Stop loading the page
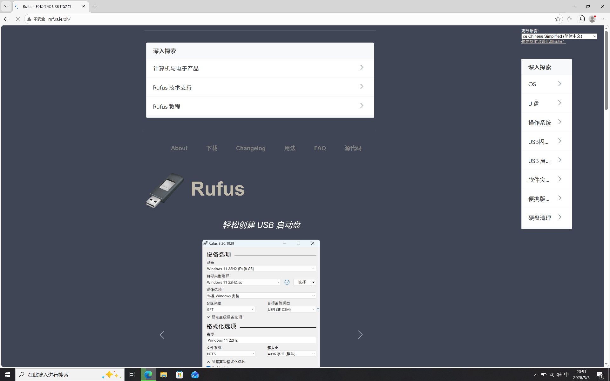The width and height of the screenshot is (610, 381). [18, 19]
